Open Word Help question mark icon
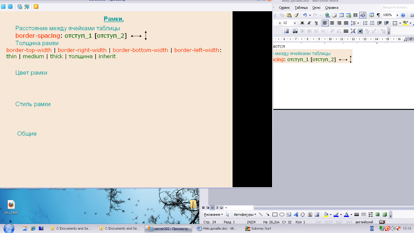Image resolution: width=414 pixels, height=233 pixels. [x=403, y=15]
